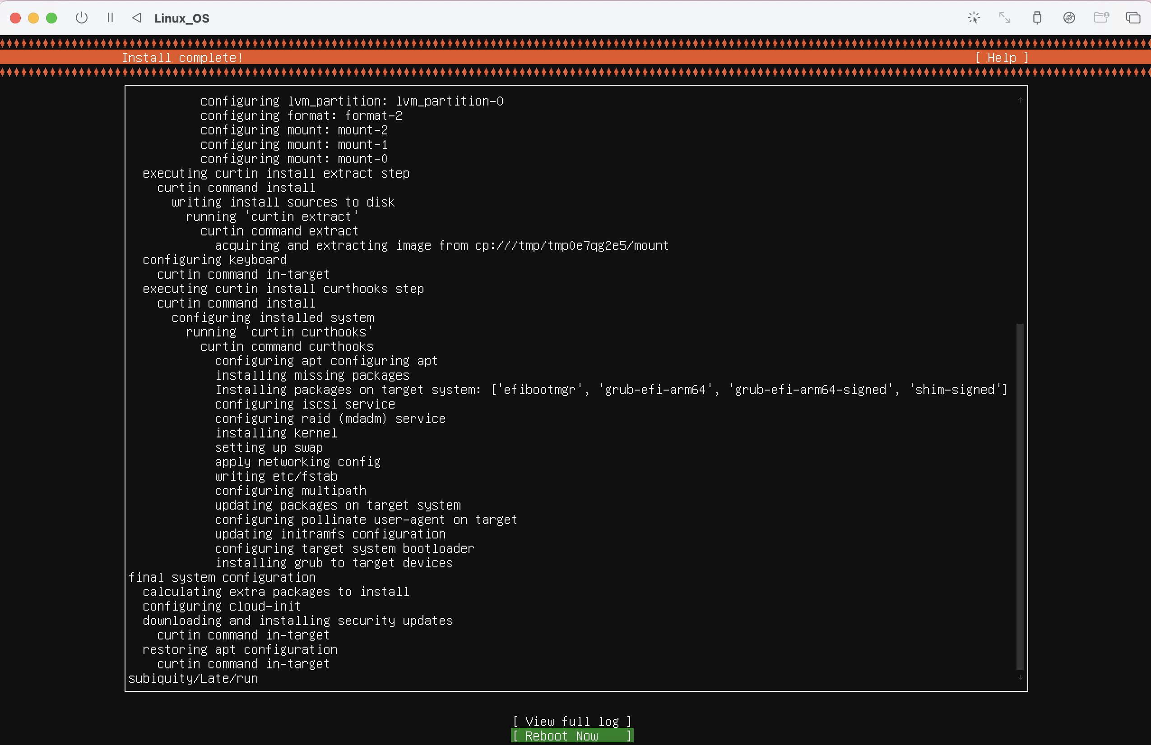The image size is (1151, 745).
Task: Click the scroll up arrow in log panel
Action: 1020,100
